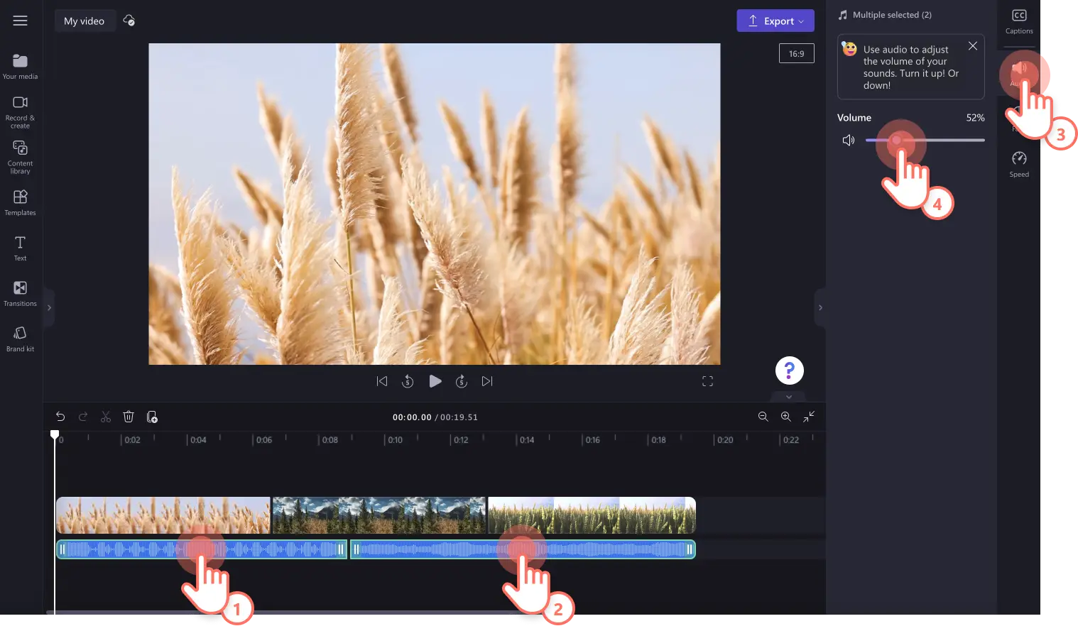The width and height of the screenshot is (1078, 626).
Task: Open the Speed tab
Action: [x=1019, y=164]
